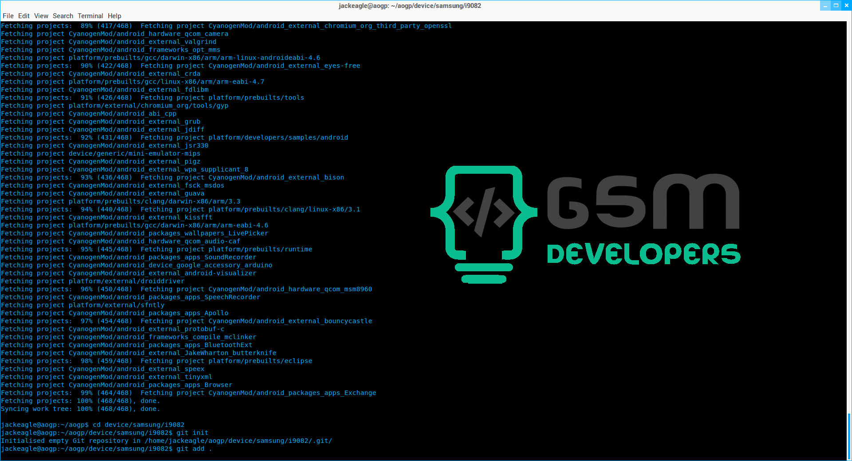The height and width of the screenshot is (461, 852).
Task: Click the linux-x86/arm/arm-eabi-4.7 line
Action: click(x=133, y=82)
